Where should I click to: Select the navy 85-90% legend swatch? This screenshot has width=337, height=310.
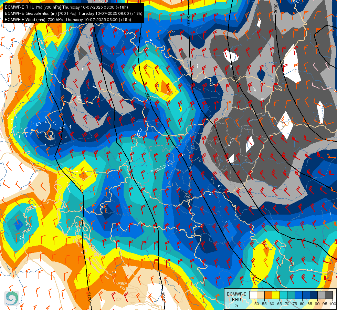314,295
